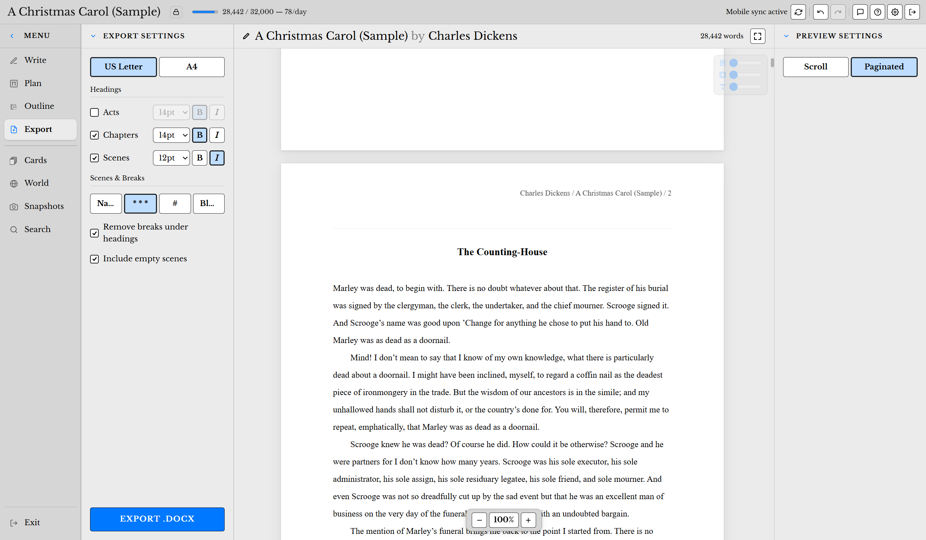The image size is (926, 540).
Task: Click the Exit door icon in sidebar
Action: click(x=14, y=523)
